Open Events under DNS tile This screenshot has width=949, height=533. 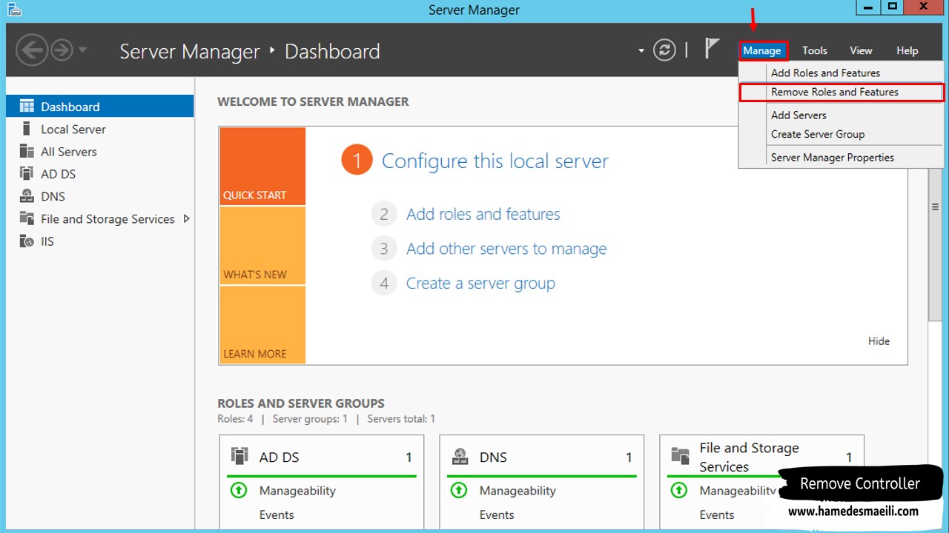(x=497, y=515)
